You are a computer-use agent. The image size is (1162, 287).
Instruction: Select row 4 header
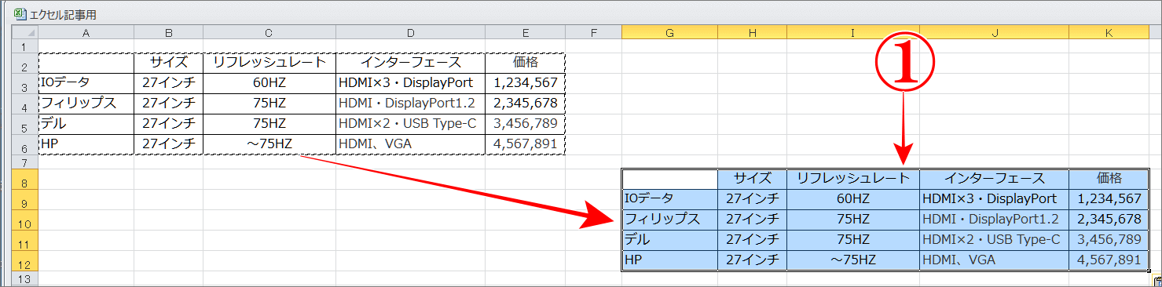[x=24, y=104]
